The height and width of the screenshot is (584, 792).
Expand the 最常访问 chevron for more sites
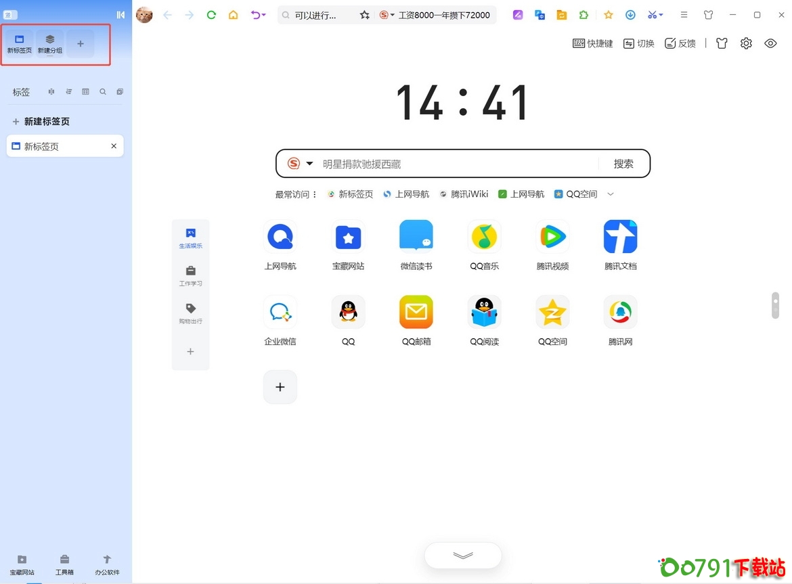[x=610, y=194]
